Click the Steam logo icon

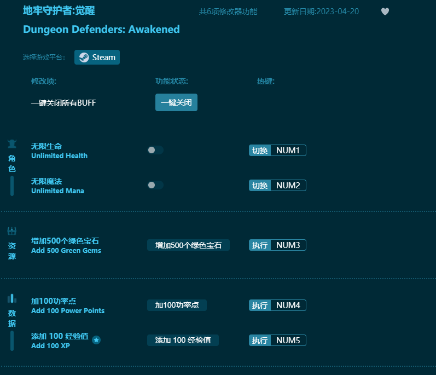coord(84,57)
